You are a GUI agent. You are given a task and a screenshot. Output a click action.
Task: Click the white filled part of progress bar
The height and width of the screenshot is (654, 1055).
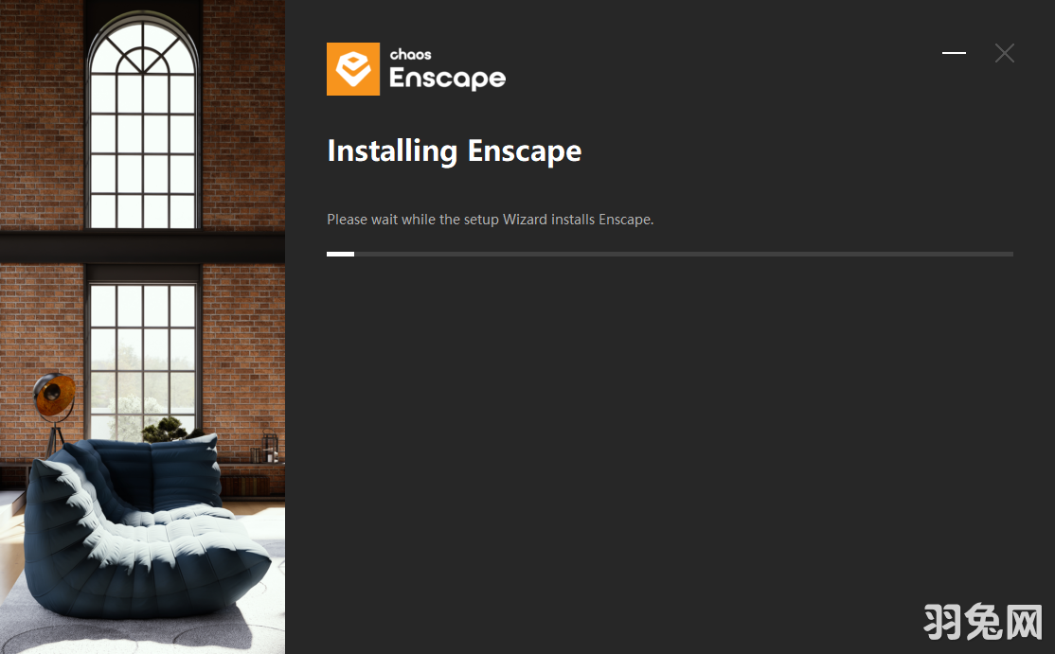340,254
